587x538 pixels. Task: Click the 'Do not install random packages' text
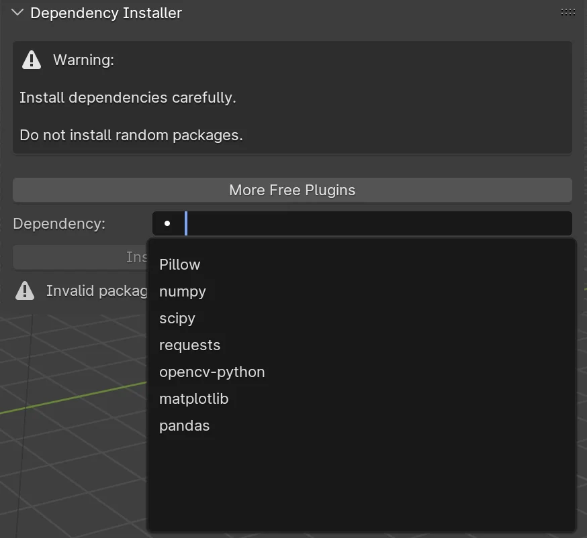click(131, 135)
